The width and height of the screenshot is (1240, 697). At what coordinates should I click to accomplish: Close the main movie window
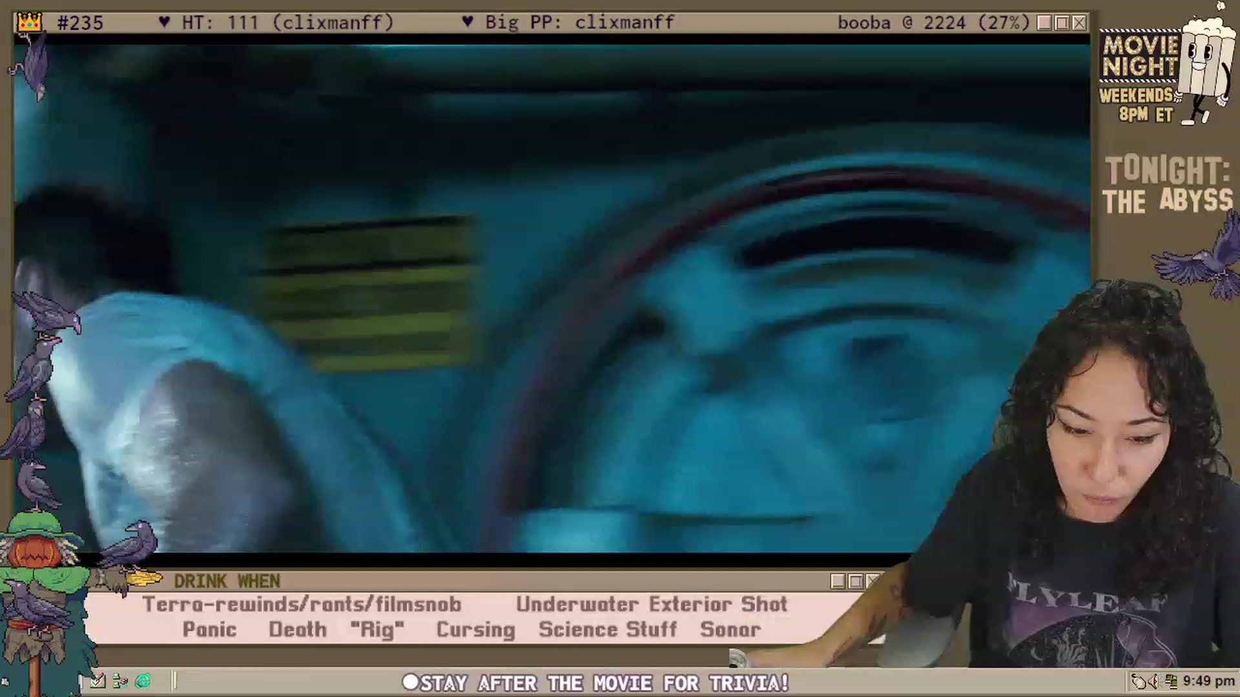[x=1079, y=23]
